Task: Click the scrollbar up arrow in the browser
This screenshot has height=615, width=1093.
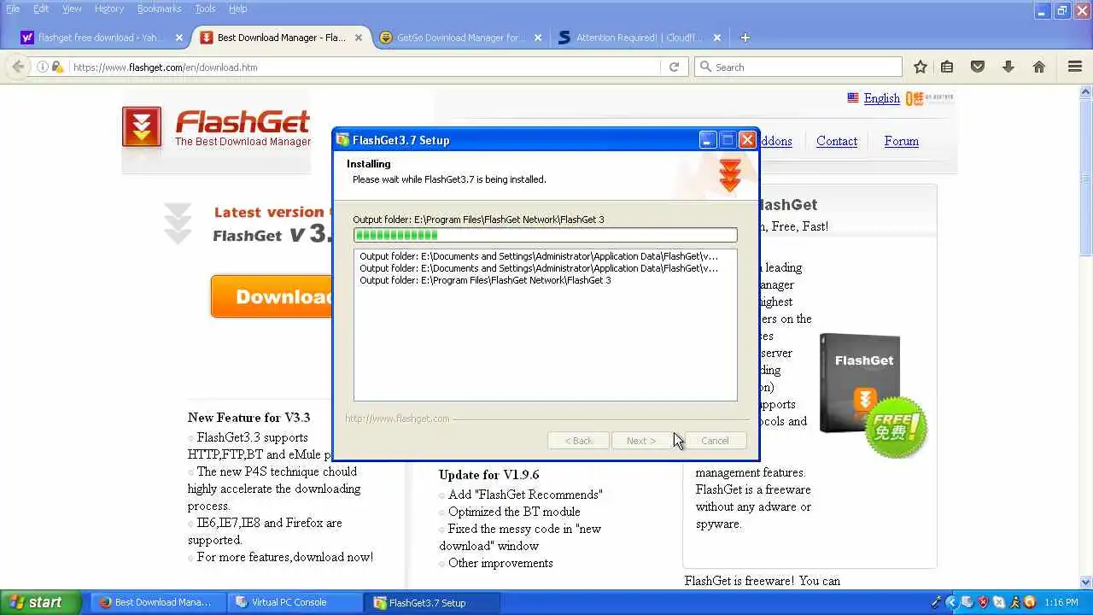Action: [1085, 90]
